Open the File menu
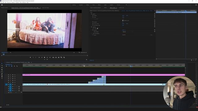This screenshot has height=111, width=198. (x=1, y=2)
